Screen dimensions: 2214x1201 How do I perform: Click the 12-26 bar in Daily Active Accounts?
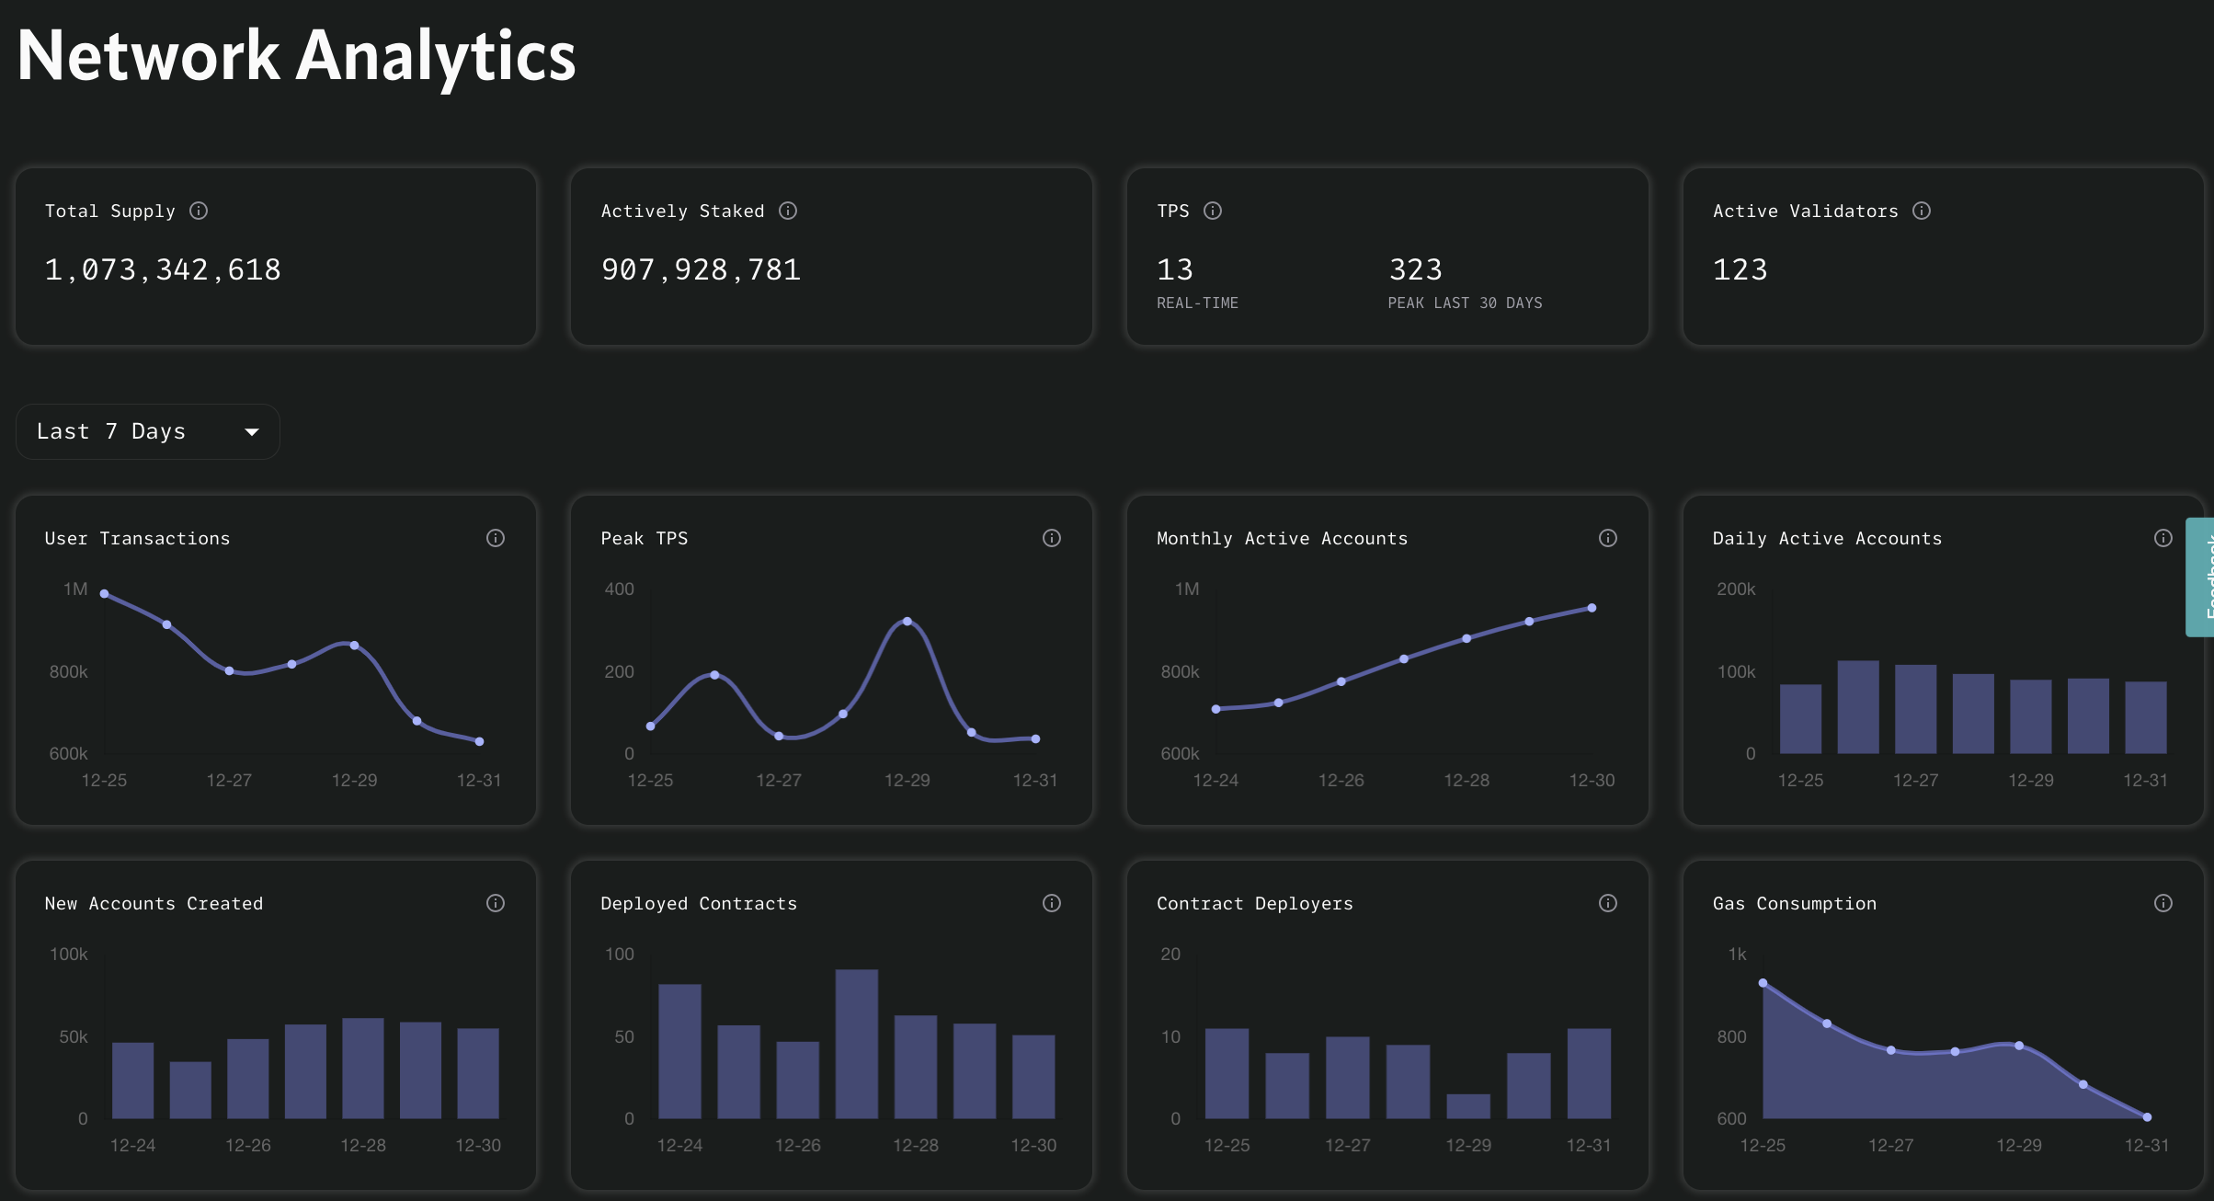pyautogui.click(x=1858, y=707)
